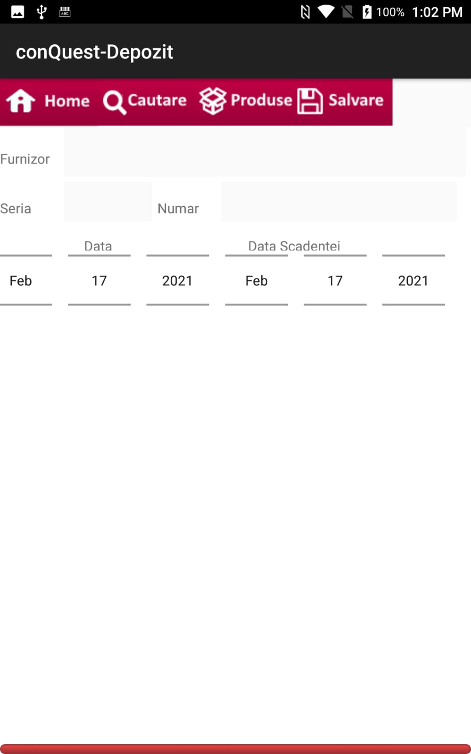The image size is (471, 754).
Task: Open Cautare magnifying glass search
Action: pos(115,102)
